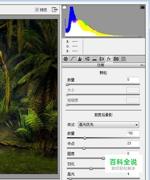Open the Detail sharpening tab icon
The height and width of the screenshot is (180, 150).
80,59
